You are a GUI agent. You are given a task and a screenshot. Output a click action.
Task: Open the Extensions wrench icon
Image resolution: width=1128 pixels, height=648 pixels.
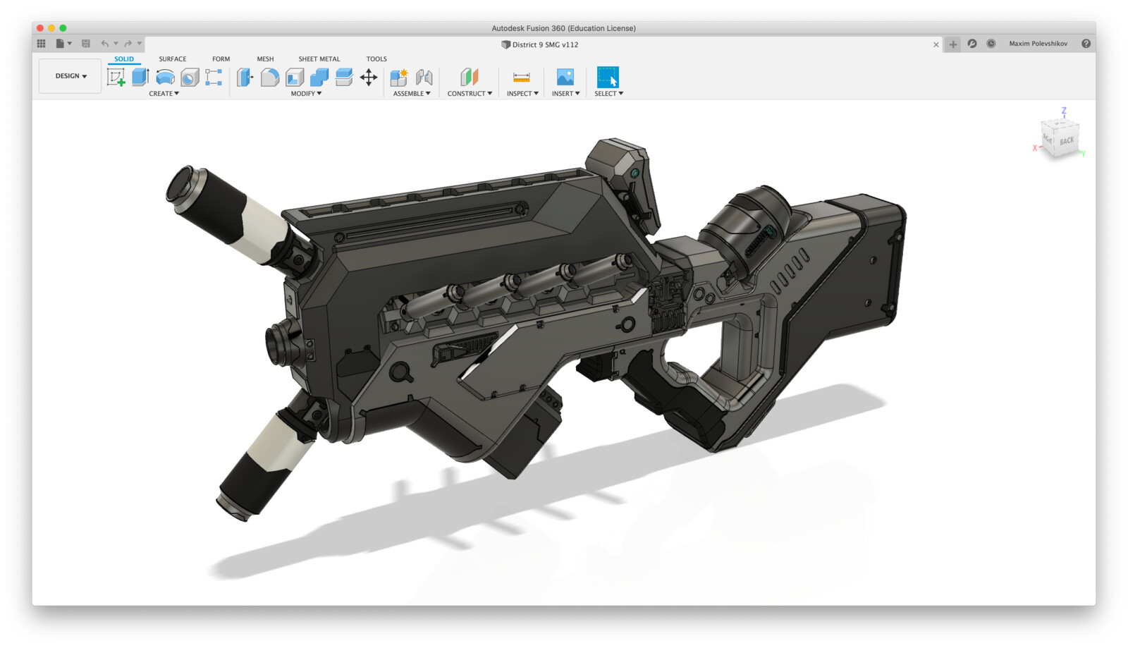tap(972, 44)
